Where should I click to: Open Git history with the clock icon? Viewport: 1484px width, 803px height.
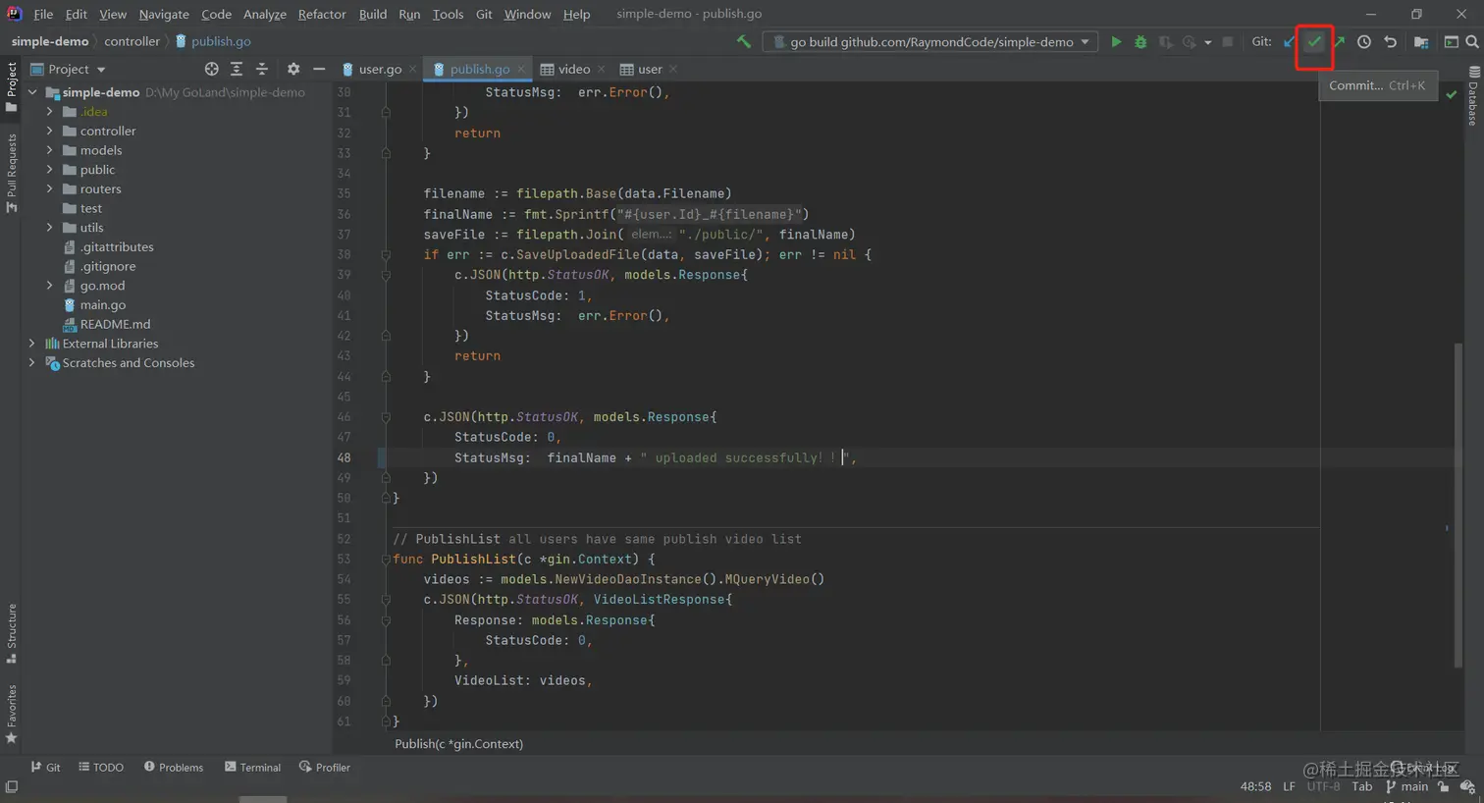(1364, 42)
